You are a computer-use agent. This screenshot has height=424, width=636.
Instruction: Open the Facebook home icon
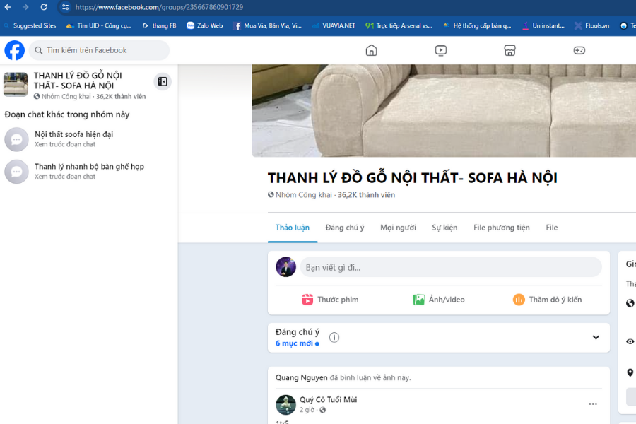[371, 50]
